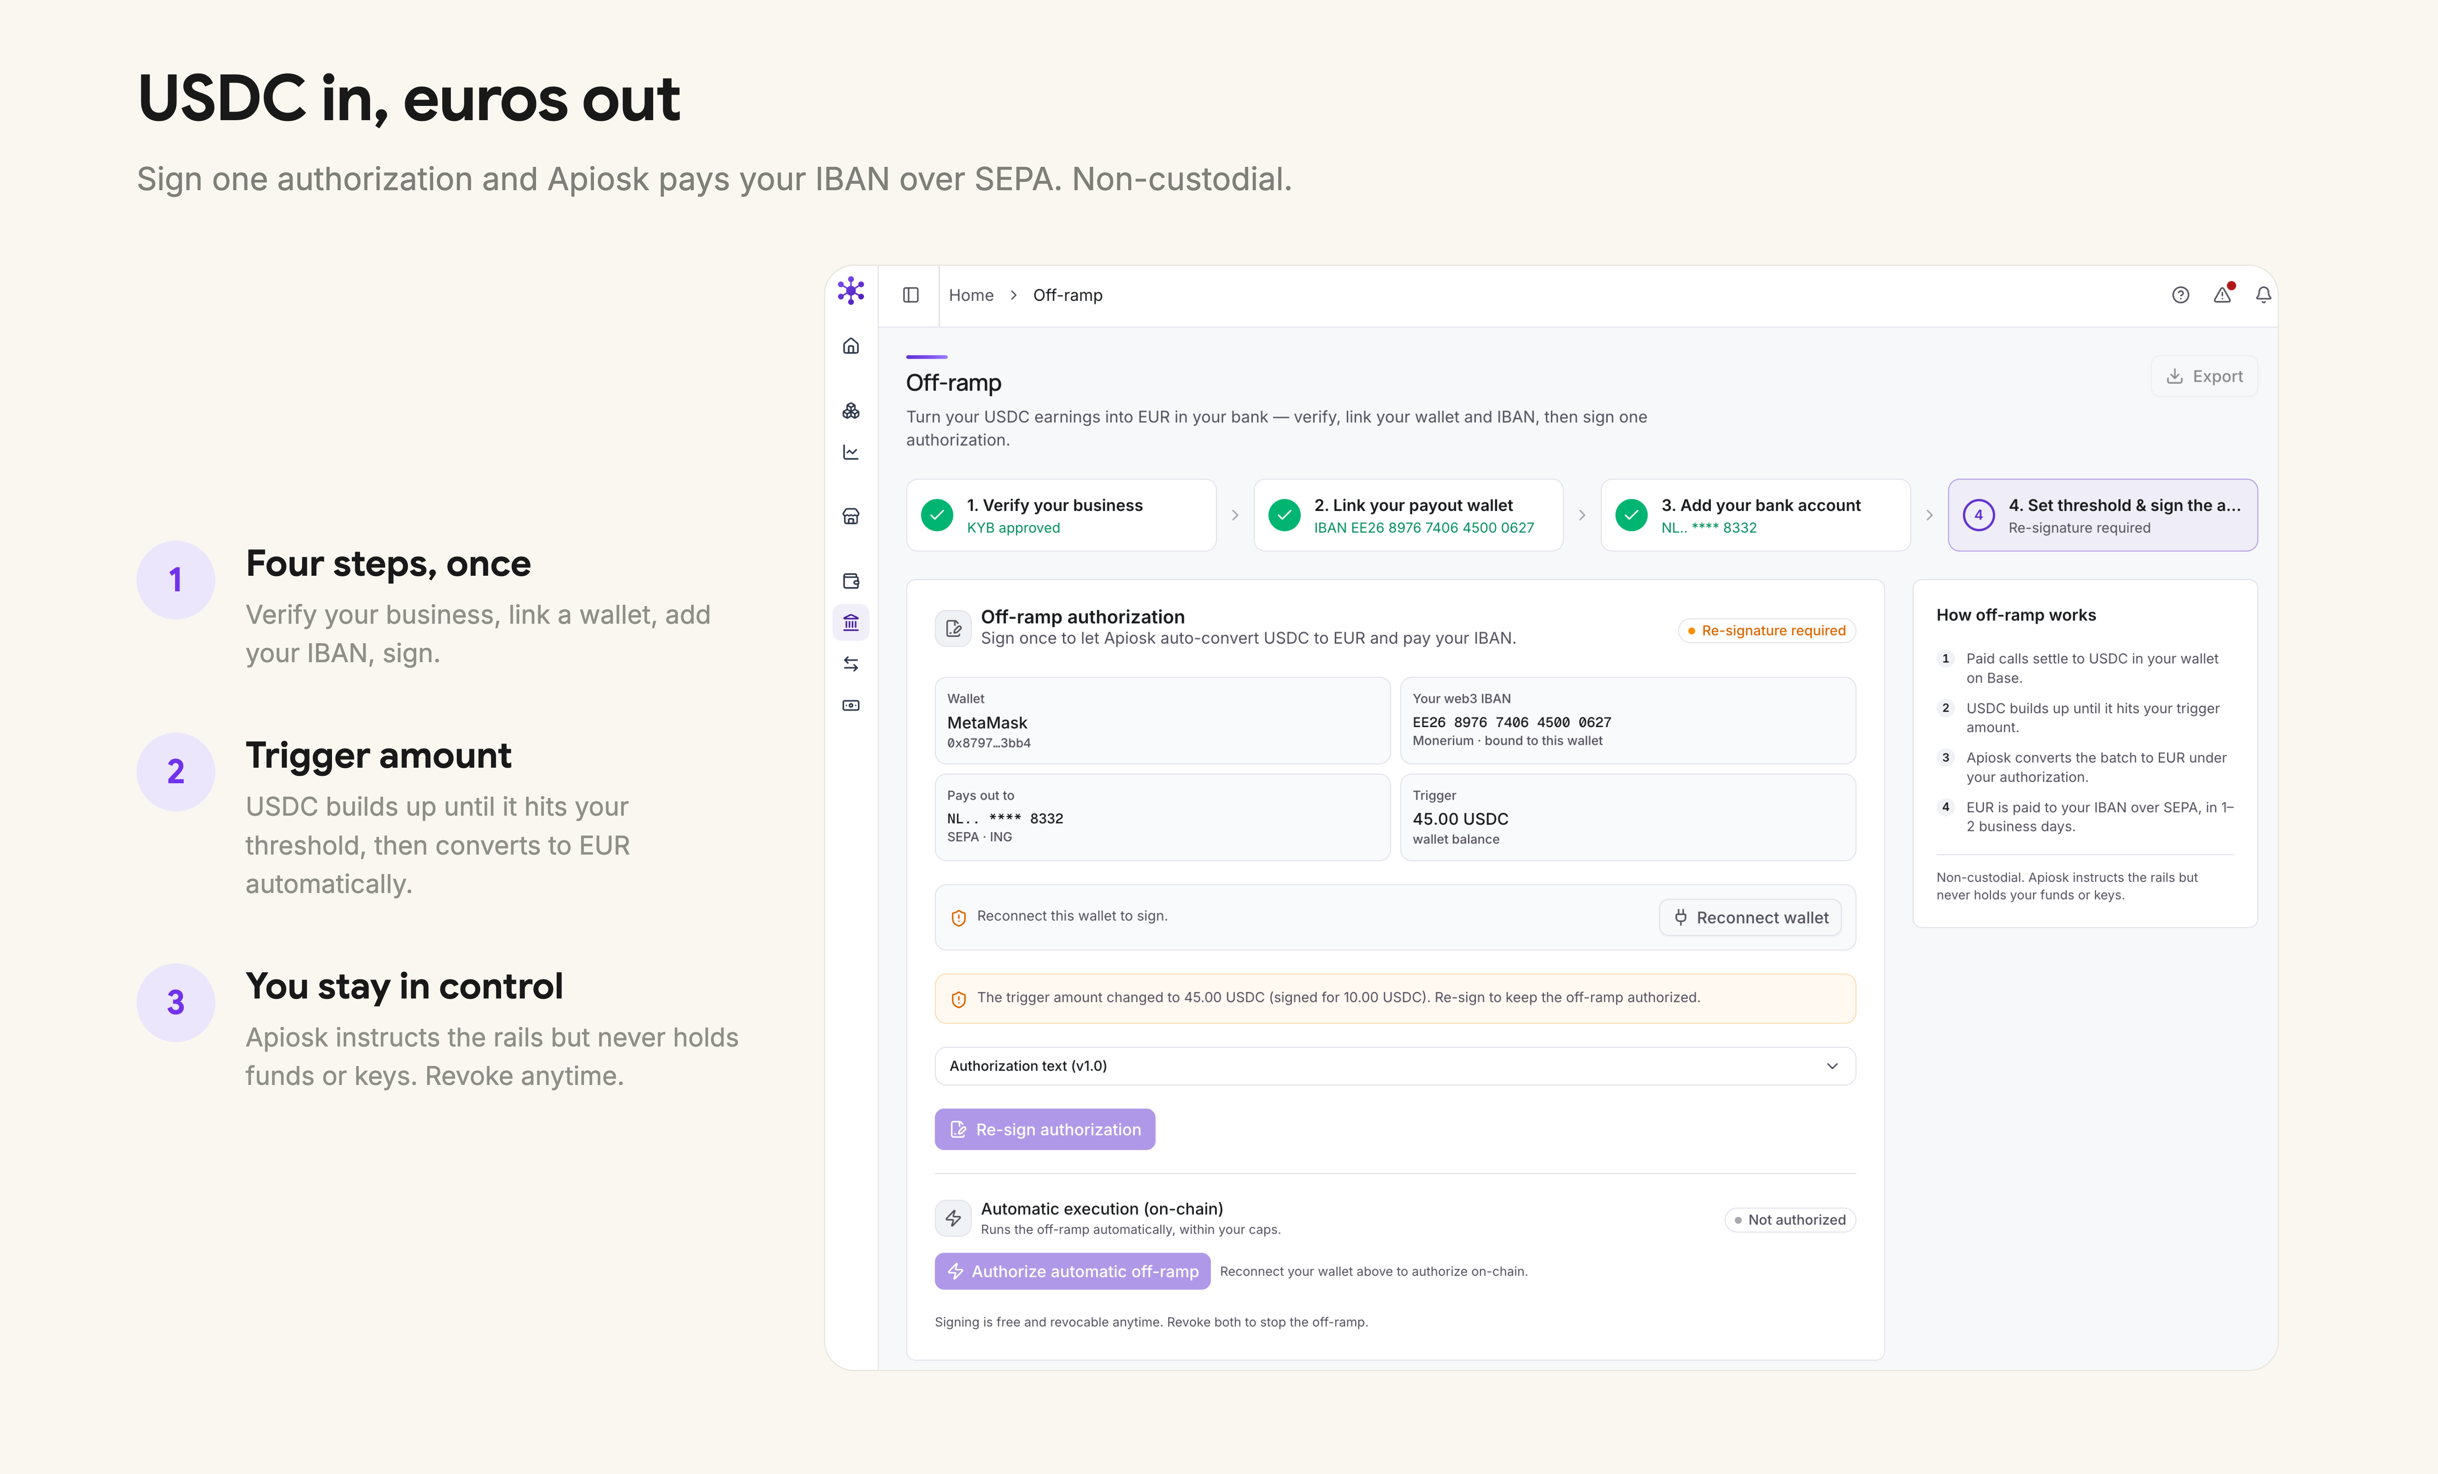Select step 3 Add your bank account

point(1755,515)
